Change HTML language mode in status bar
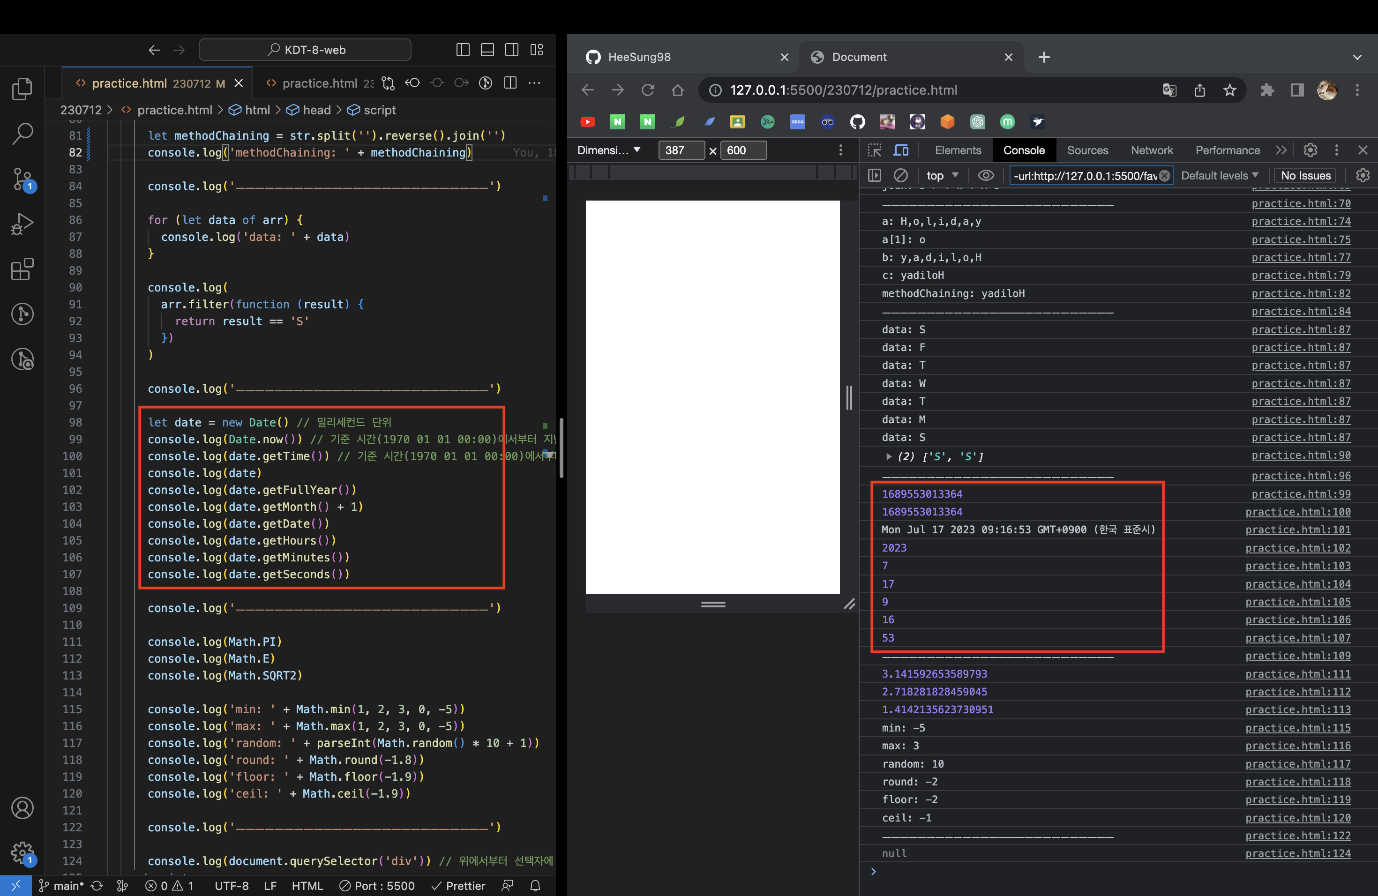Image resolution: width=1378 pixels, height=896 pixels. [307, 886]
